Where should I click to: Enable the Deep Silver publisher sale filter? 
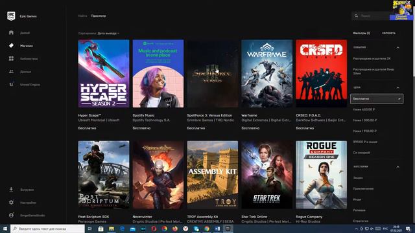click(x=373, y=71)
